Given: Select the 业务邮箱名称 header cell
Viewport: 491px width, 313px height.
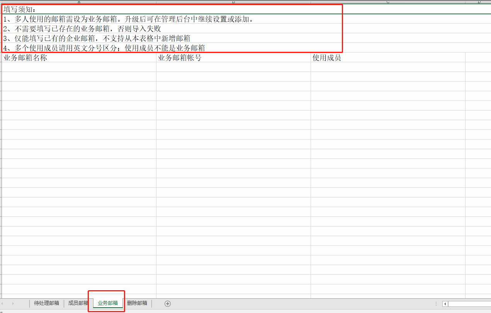Looking at the screenshot, I should tap(79, 58).
